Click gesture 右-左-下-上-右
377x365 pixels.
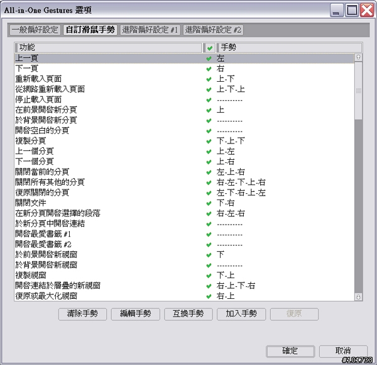241,182
